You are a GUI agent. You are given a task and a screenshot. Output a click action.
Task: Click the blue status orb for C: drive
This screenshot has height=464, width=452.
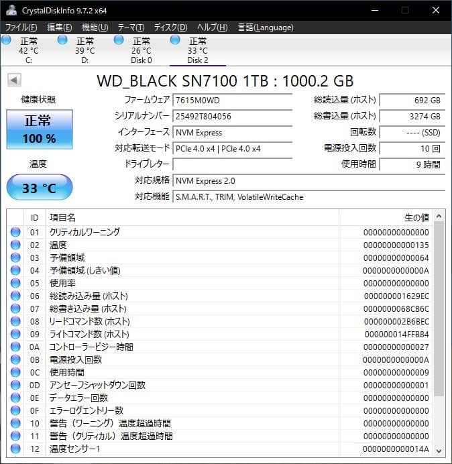(6, 40)
